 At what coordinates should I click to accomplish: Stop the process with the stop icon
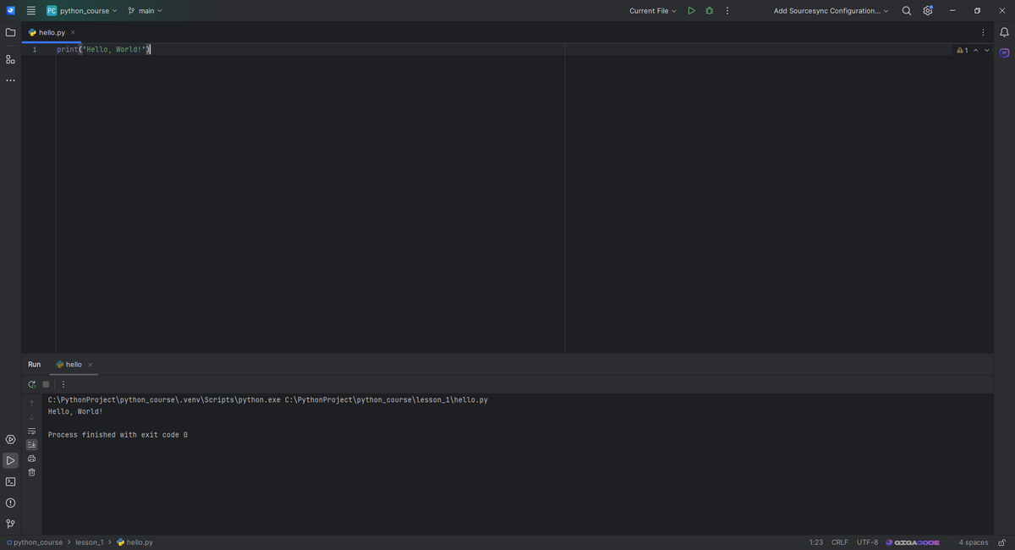click(x=47, y=384)
